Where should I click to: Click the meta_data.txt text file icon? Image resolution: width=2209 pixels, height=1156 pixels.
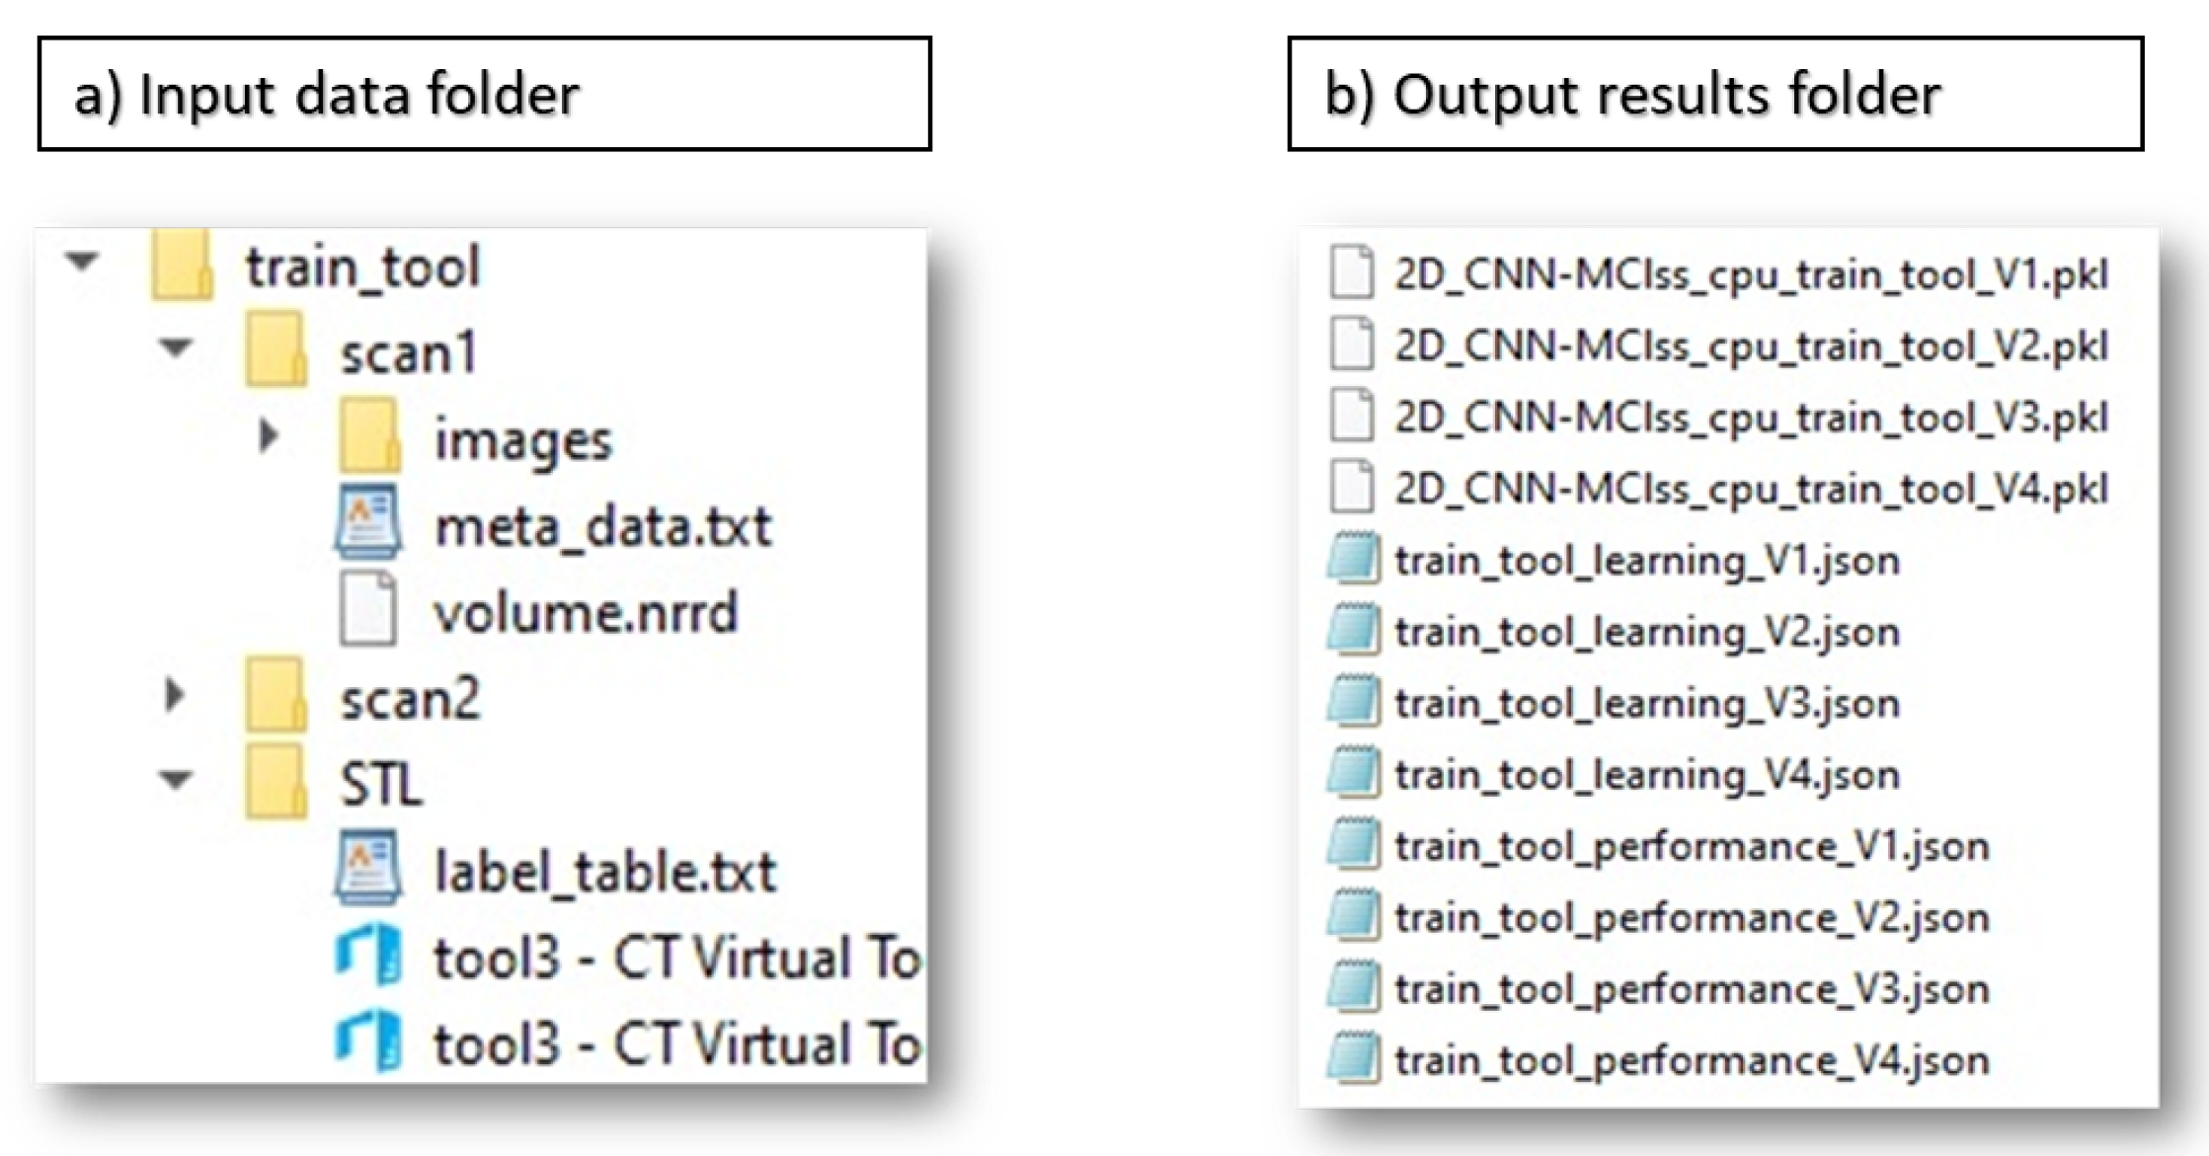(367, 521)
